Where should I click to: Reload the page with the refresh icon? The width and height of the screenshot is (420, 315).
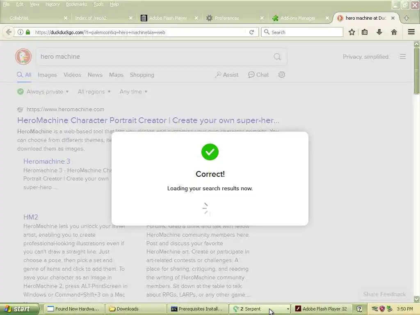[x=251, y=32]
